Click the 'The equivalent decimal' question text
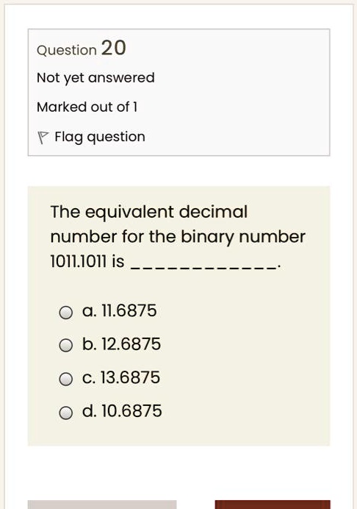Viewport: 357px width, 509px height. click(x=149, y=213)
